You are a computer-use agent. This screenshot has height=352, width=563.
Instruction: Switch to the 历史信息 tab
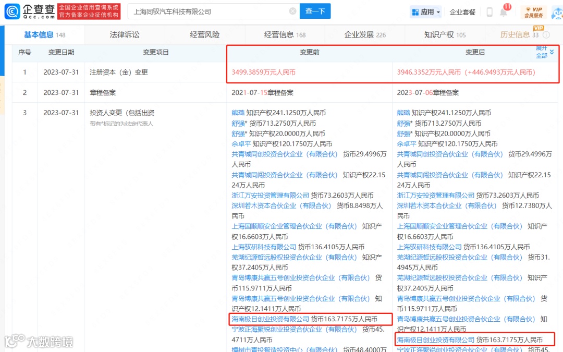coord(519,35)
